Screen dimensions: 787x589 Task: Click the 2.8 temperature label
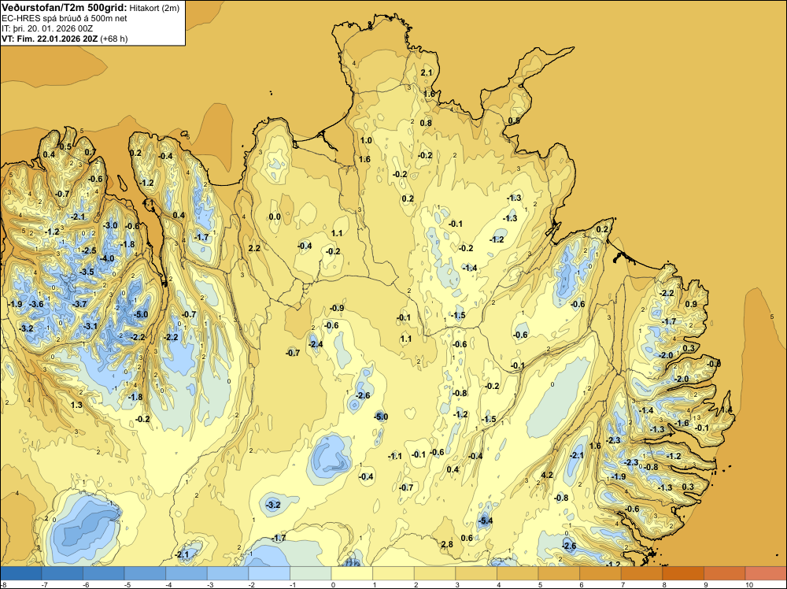tap(447, 544)
